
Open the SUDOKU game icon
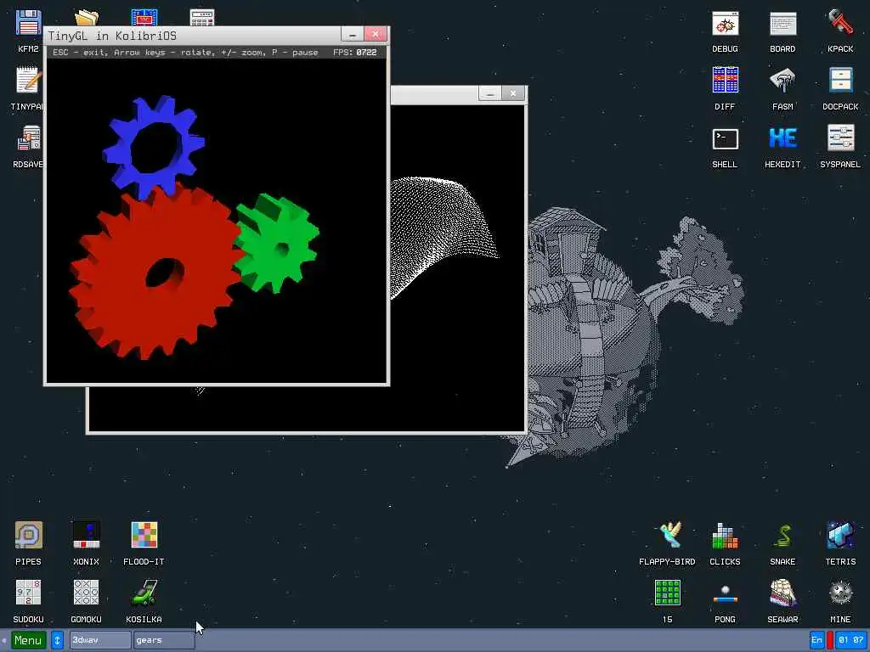click(x=28, y=593)
